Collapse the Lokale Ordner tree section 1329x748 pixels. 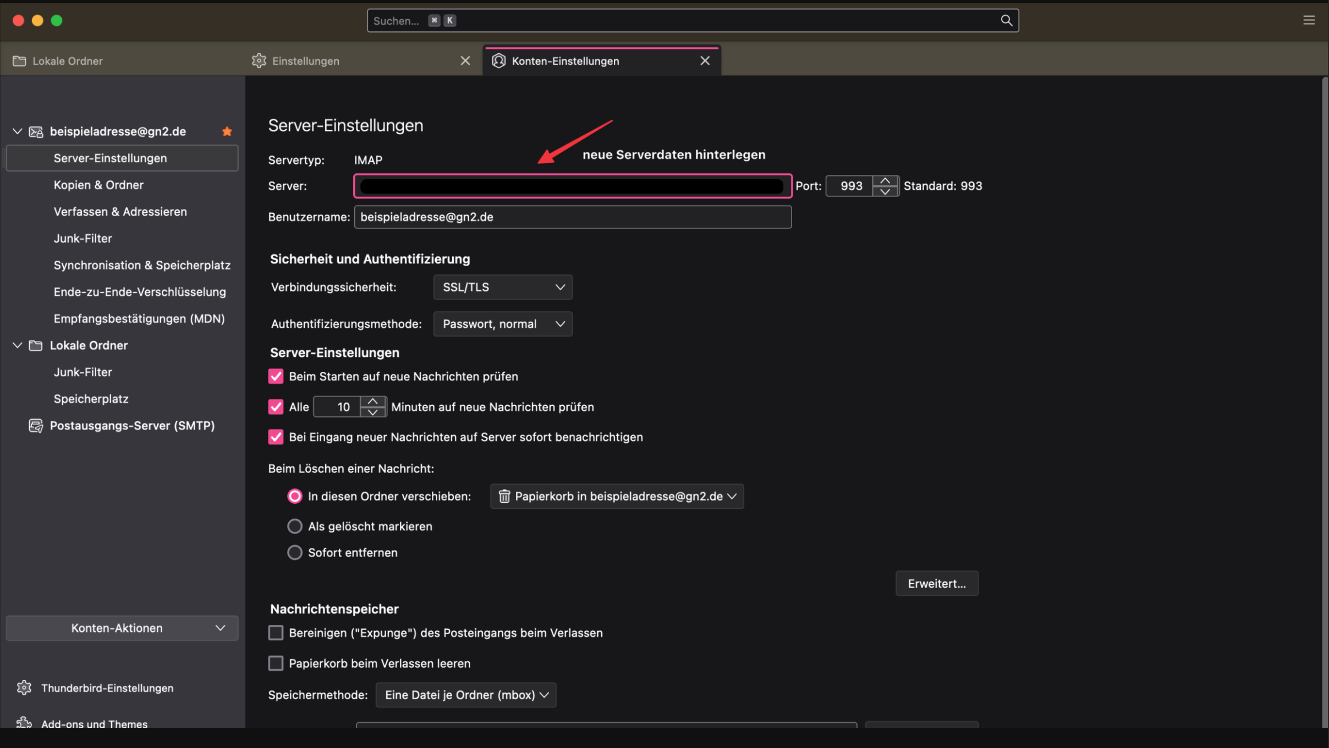click(x=17, y=345)
